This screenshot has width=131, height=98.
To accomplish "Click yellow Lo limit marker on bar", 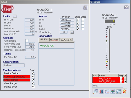I will pyautogui.click(x=107, y=62).
